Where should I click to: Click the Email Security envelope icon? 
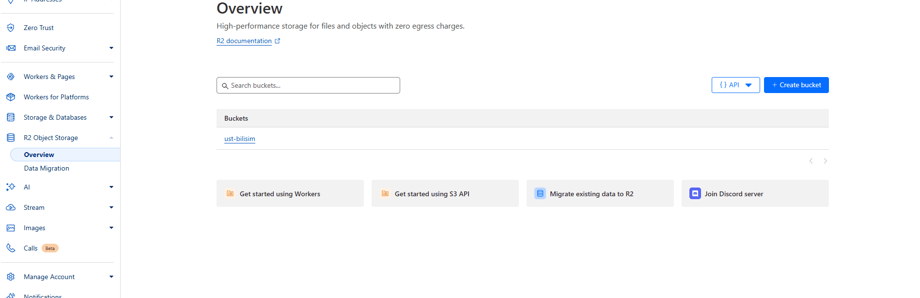[11, 48]
